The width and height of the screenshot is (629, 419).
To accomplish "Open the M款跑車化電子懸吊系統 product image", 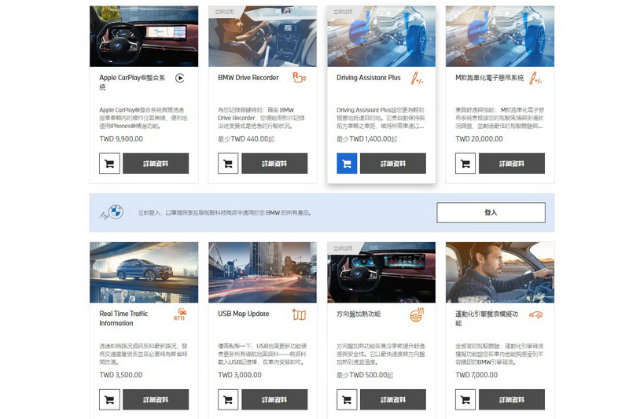I will click(x=500, y=36).
